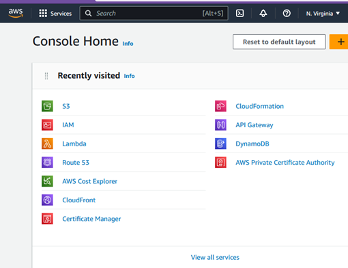Viewport: 348px width, 268px height.
Task: Open AWS Private Certificate Authority link
Action: click(285, 163)
